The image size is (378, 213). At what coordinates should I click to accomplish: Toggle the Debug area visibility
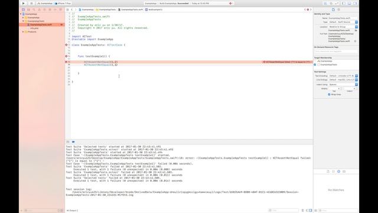coord(349,4)
